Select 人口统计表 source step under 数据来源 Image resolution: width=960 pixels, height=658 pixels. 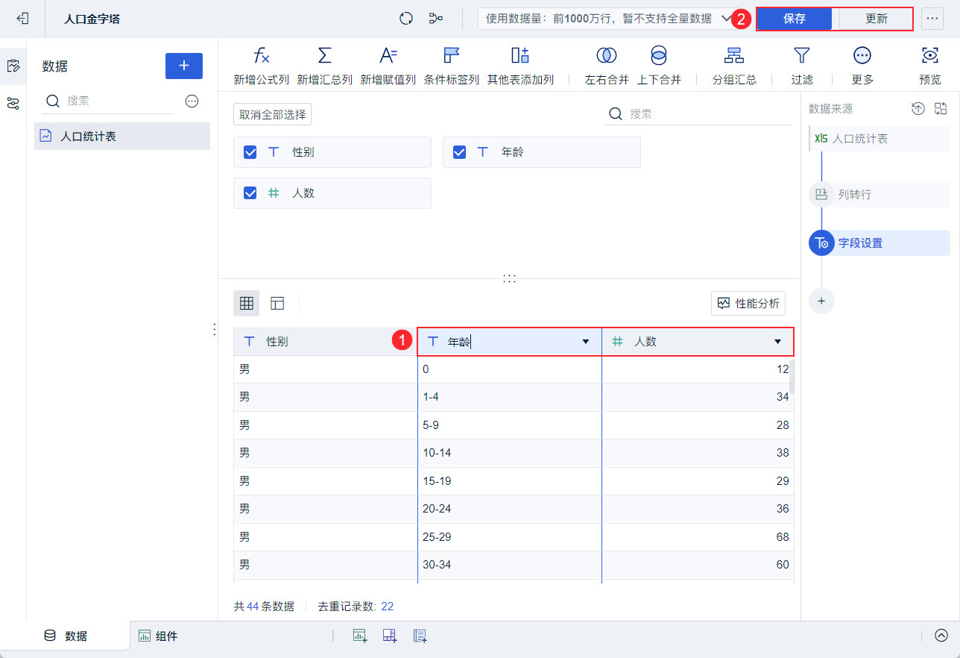(x=880, y=139)
